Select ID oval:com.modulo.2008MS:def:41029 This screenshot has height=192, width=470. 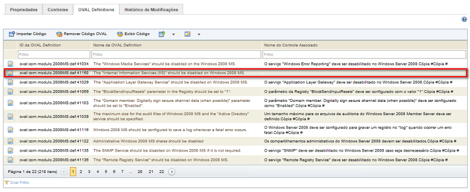[54, 82]
